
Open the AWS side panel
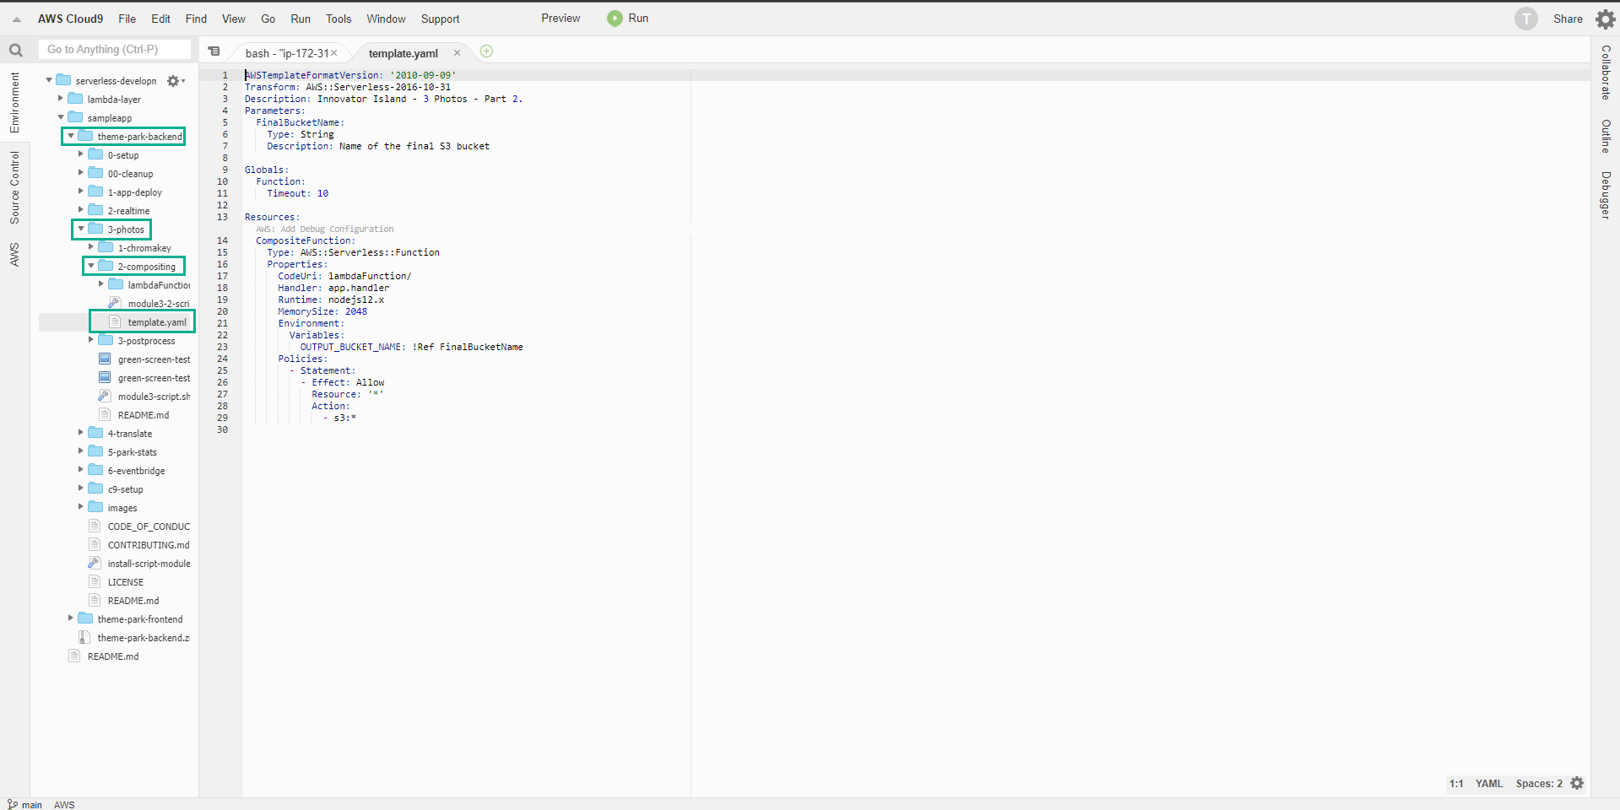14,254
